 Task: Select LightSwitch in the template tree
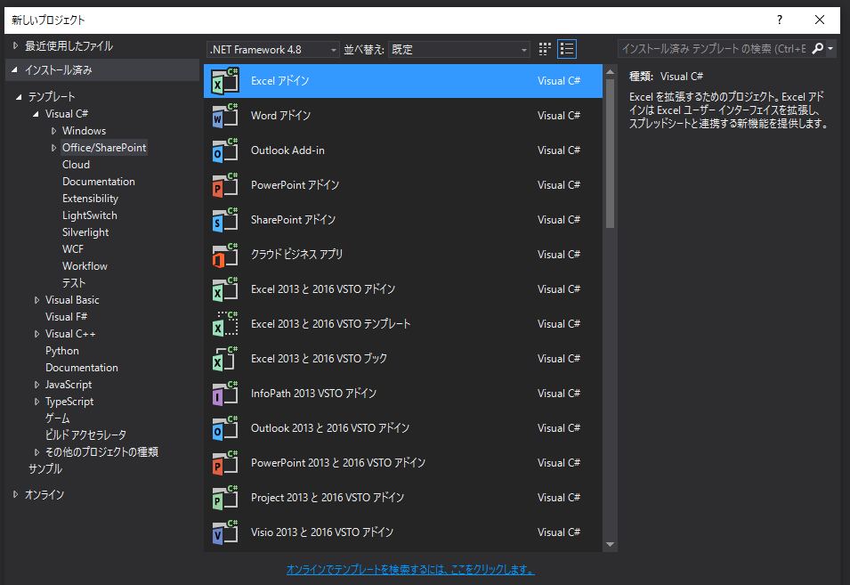click(x=89, y=215)
